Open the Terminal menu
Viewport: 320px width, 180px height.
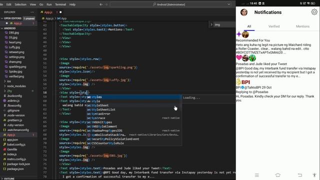60,4
